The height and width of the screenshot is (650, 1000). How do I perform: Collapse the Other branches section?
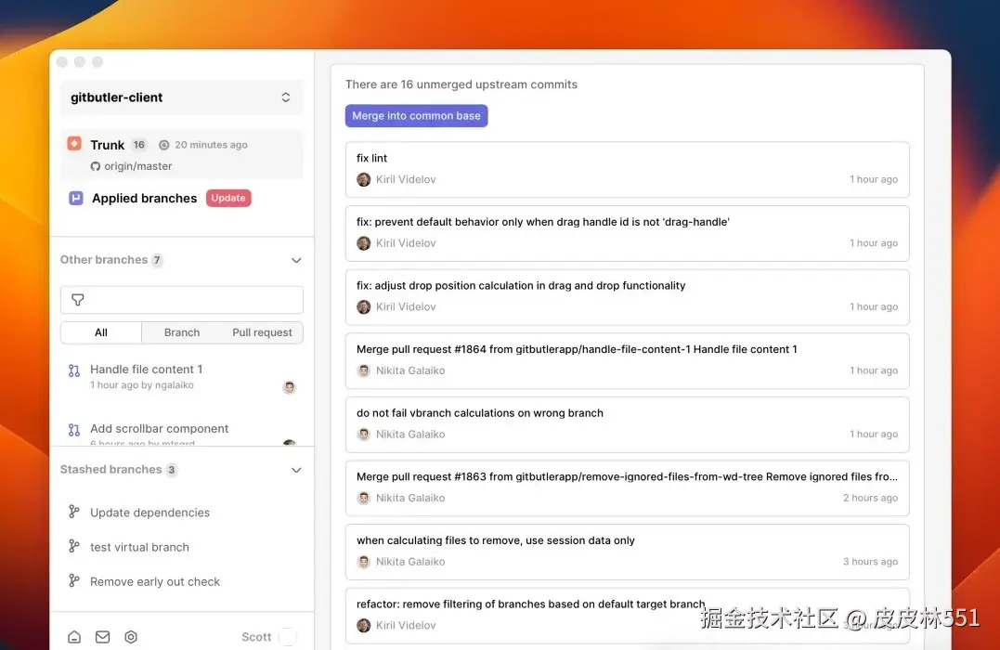tap(296, 260)
